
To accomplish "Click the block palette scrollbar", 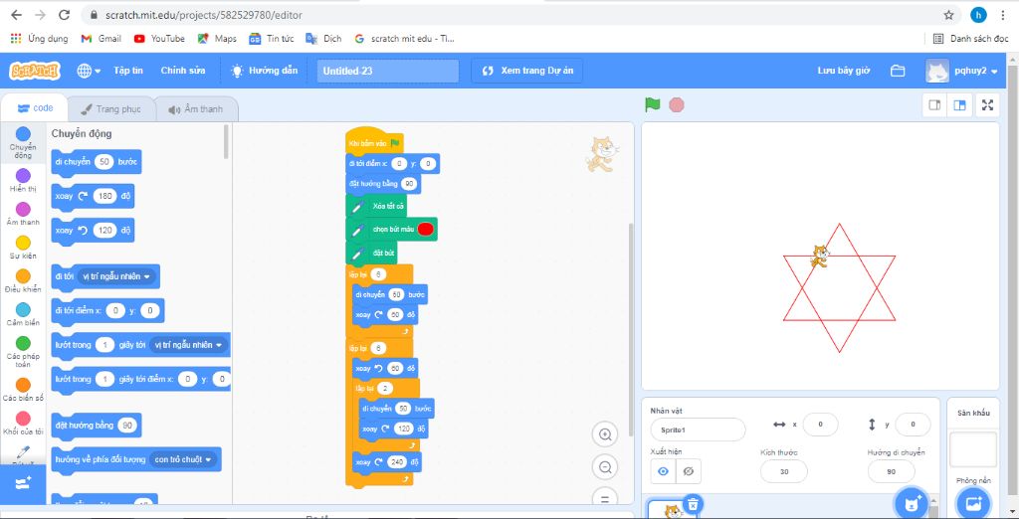I will click(226, 141).
